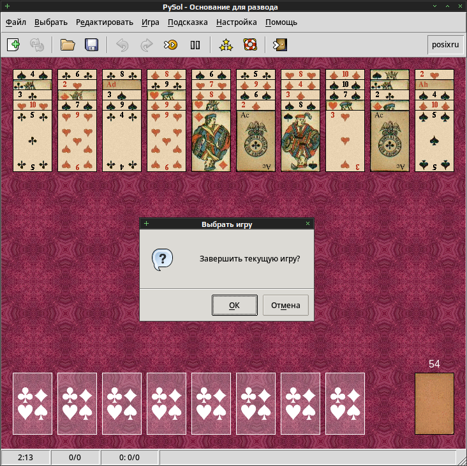Quit via the exit door icon
Screen dimensions: 467x466
[x=280, y=45]
